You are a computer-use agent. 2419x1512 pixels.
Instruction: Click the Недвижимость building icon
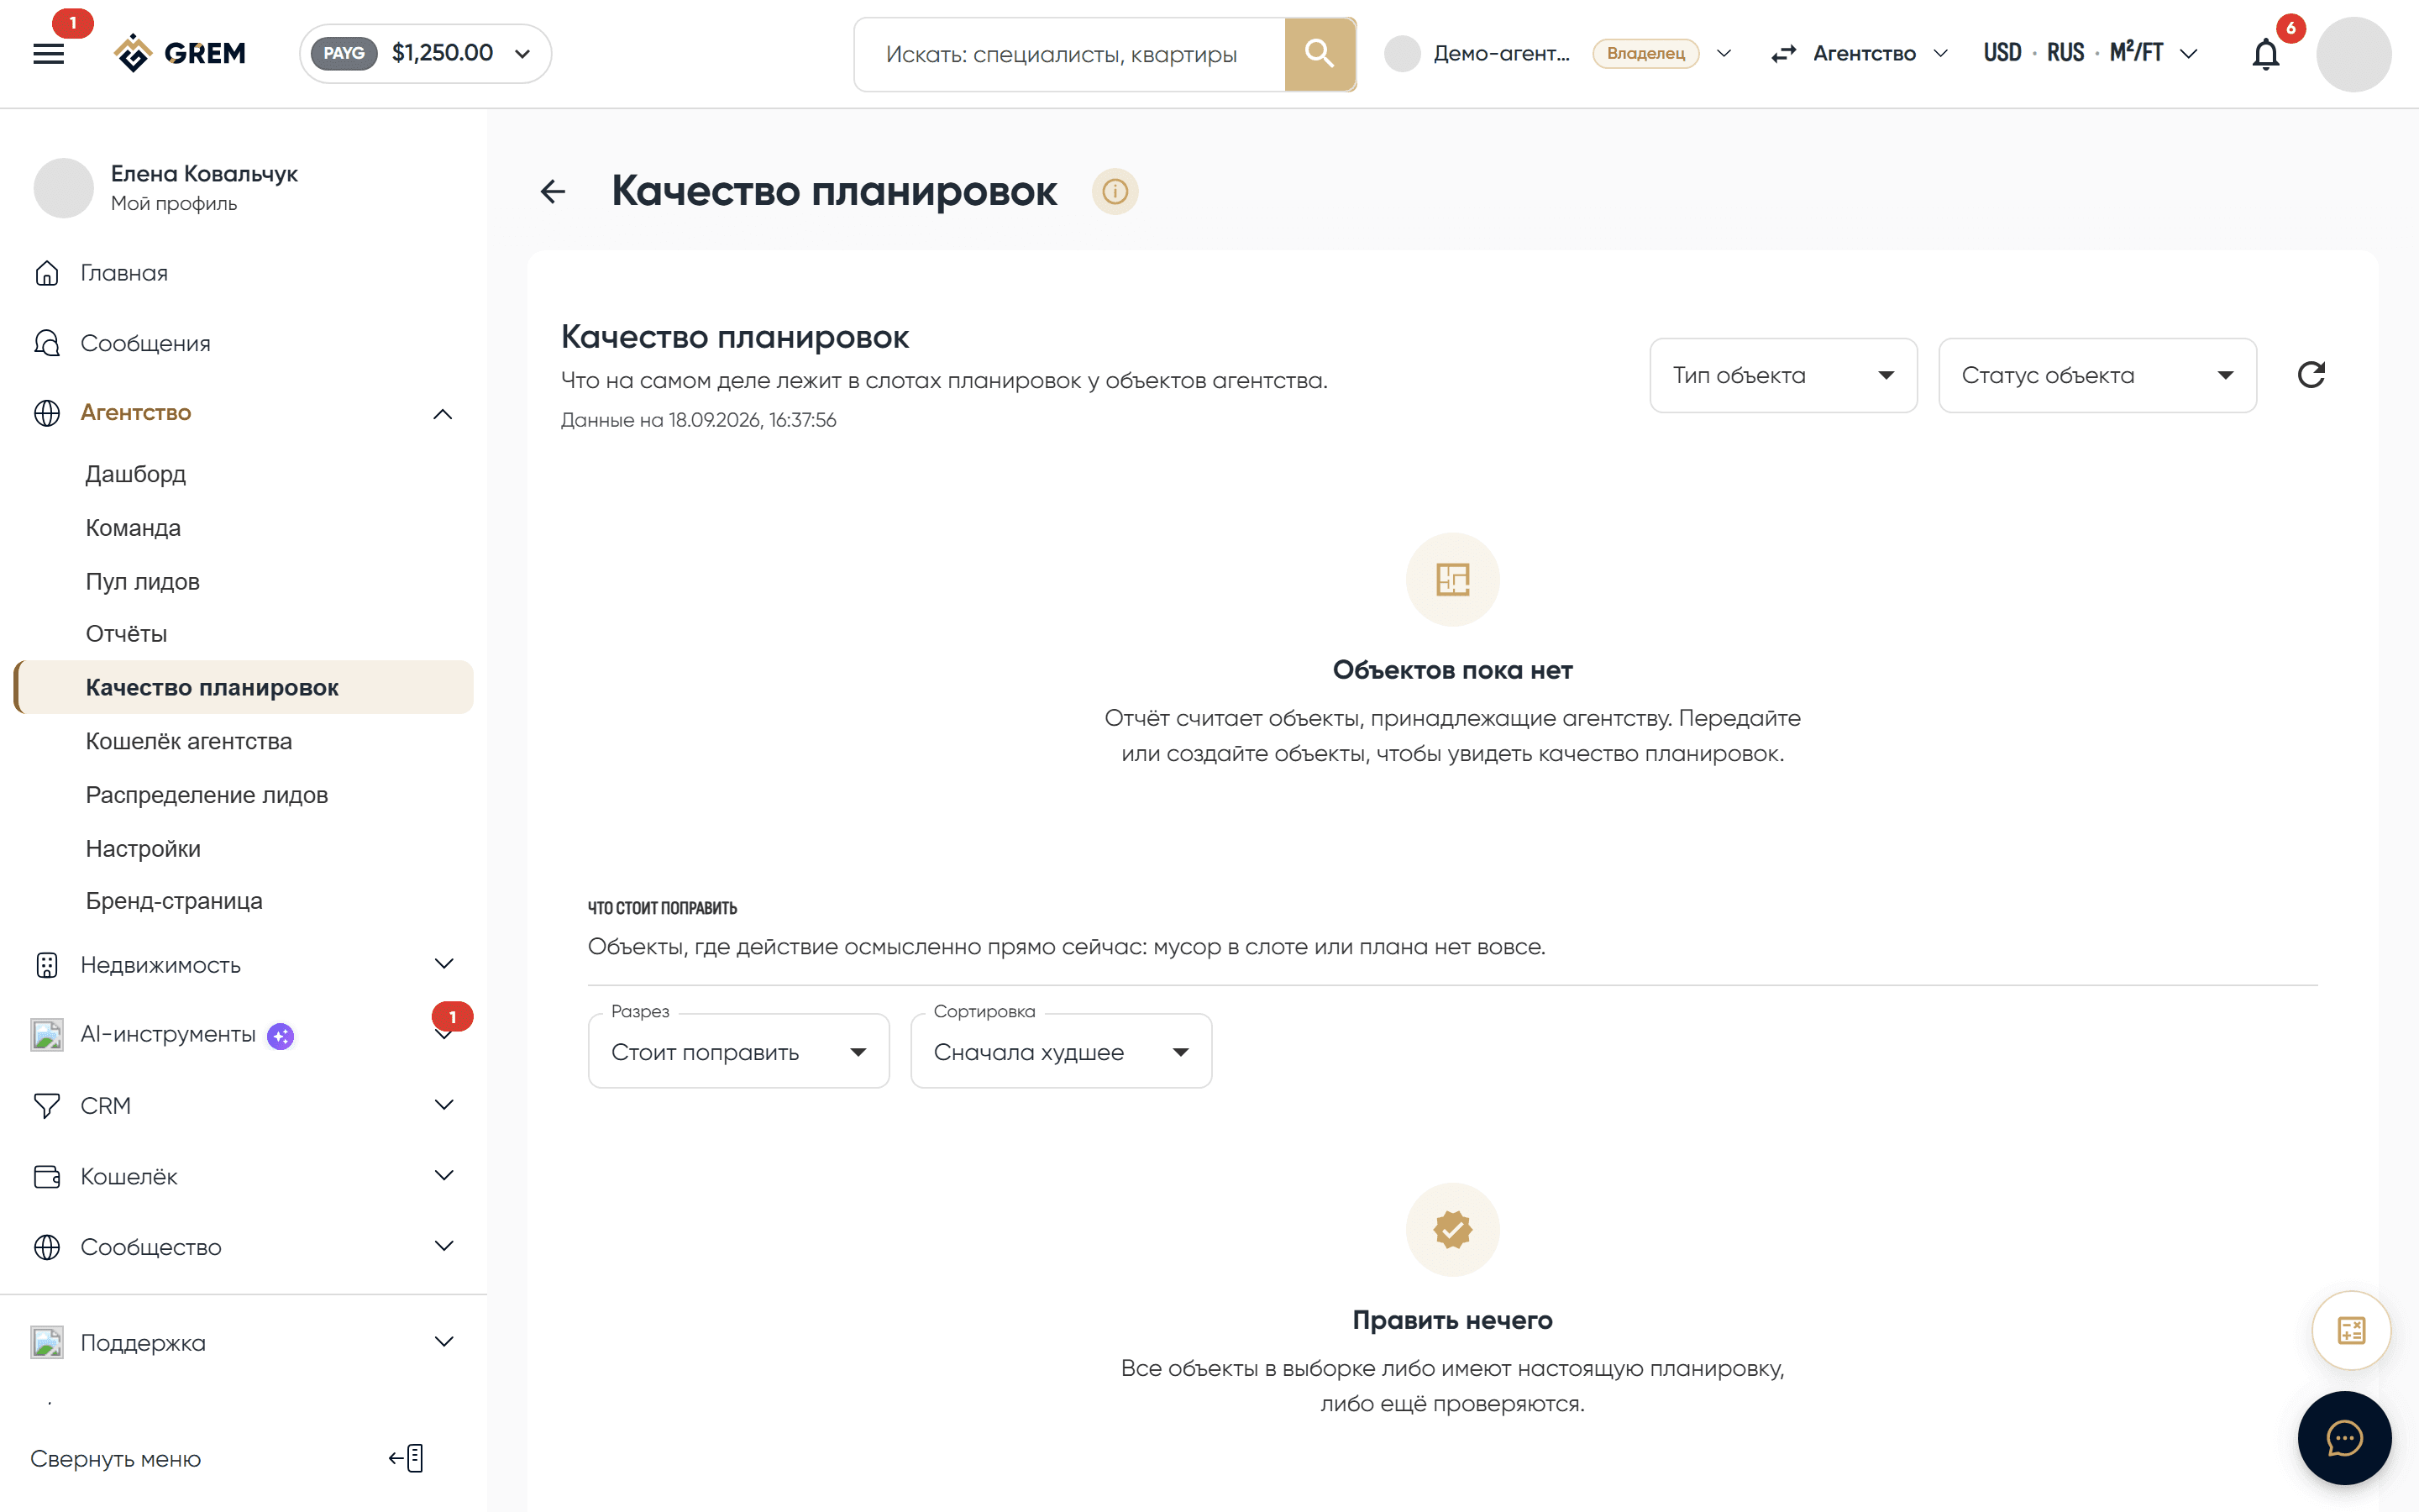pos(47,965)
